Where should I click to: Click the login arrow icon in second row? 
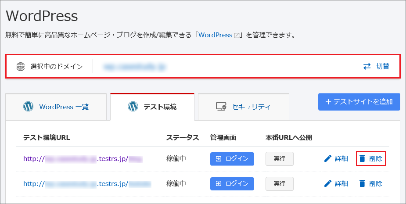[x=219, y=183]
